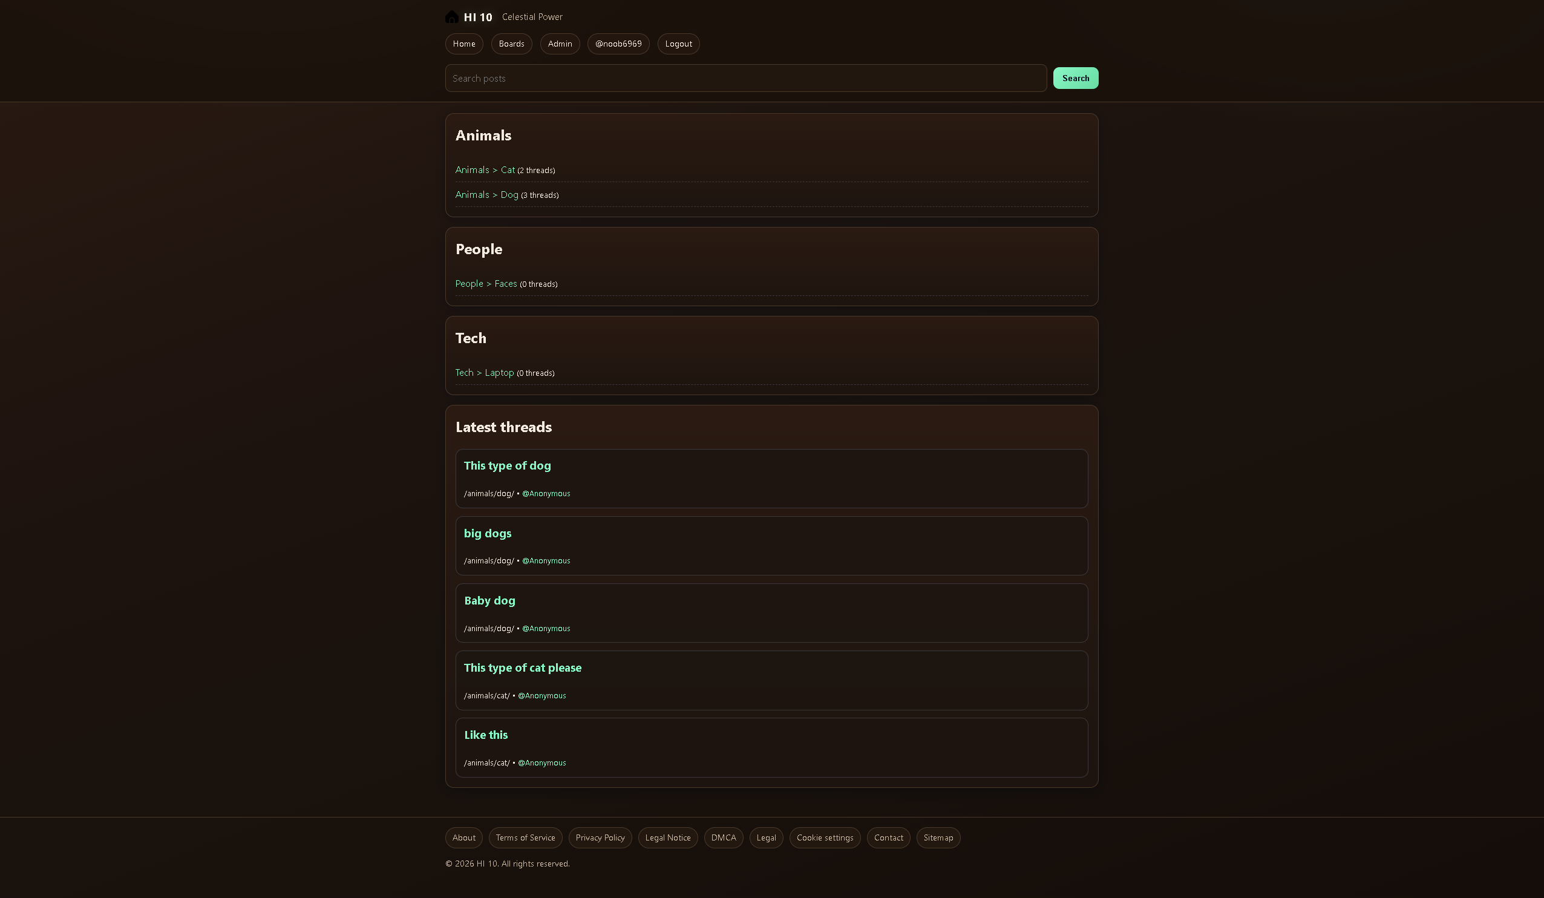Open the Contact page in footer
The height and width of the screenshot is (898, 1544).
(x=888, y=837)
